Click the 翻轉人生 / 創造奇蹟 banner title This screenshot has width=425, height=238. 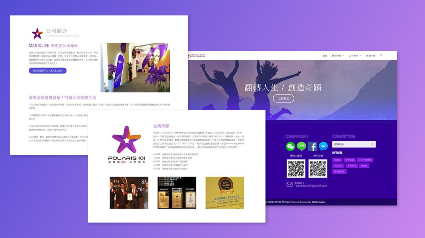283,87
